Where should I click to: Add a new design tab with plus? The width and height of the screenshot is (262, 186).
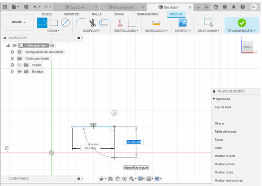coord(207,7)
